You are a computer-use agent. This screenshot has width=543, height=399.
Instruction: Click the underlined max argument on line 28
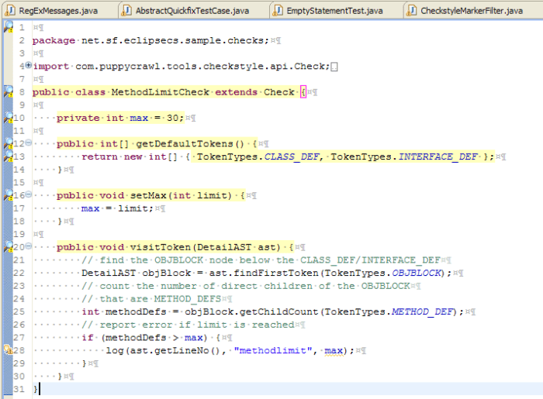334,351
